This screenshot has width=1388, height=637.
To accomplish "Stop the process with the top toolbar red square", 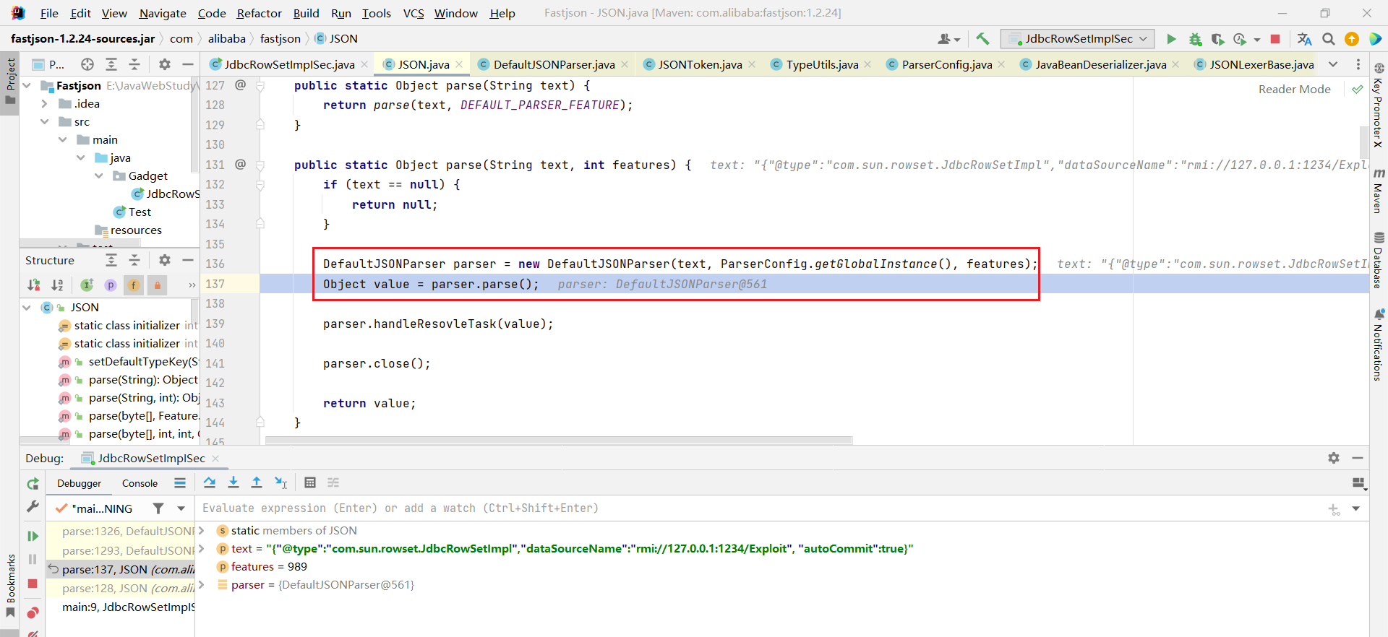I will coord(1275,39).
